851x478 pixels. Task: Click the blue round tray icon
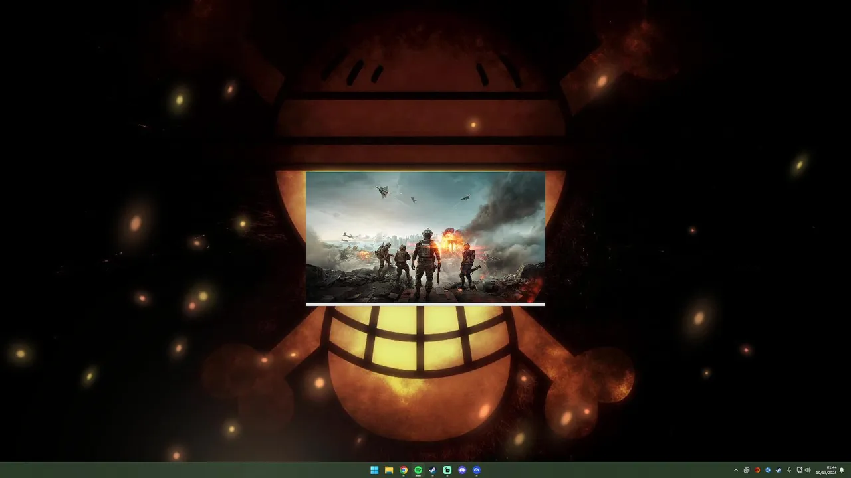(768, 470)
